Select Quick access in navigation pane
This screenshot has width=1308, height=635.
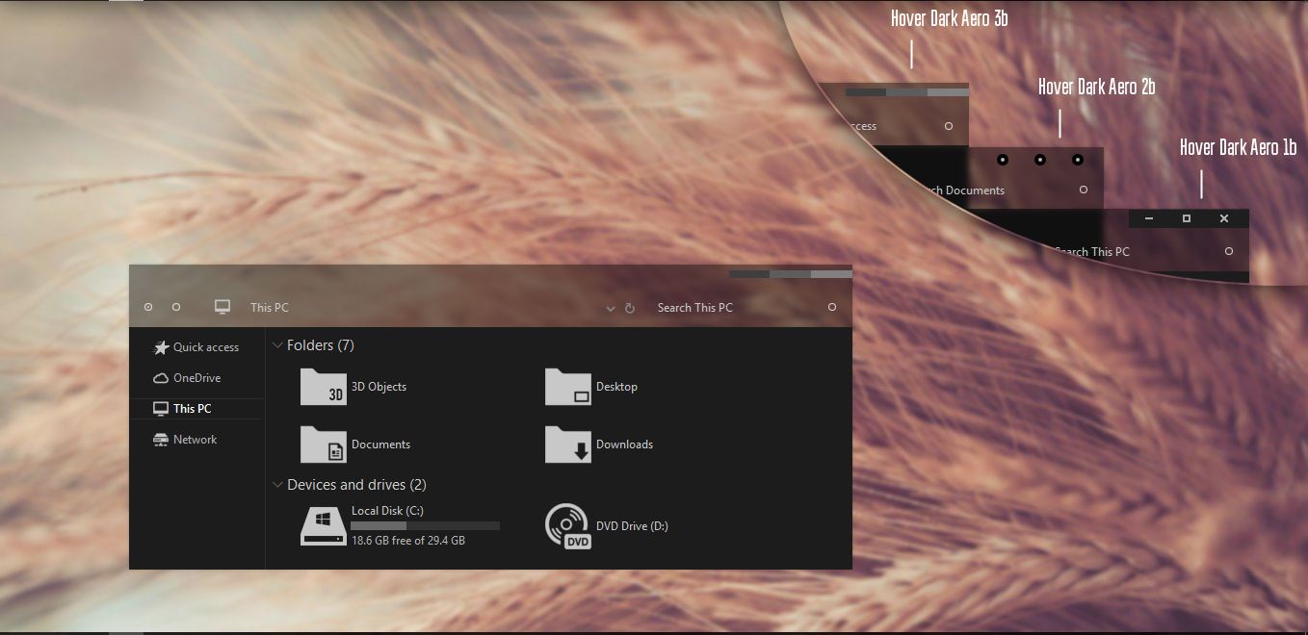pos(205,347)
